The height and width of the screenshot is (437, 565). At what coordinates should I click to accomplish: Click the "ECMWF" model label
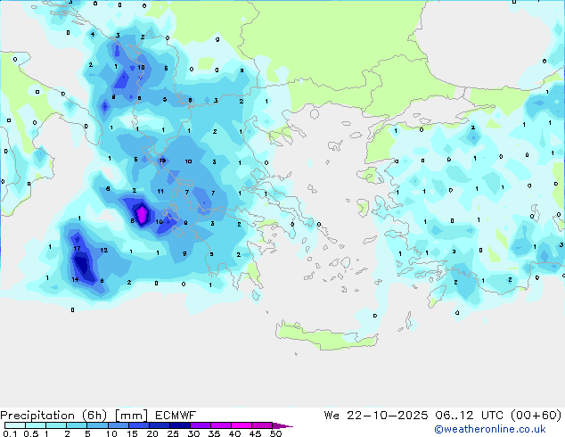tap(176, 416)
